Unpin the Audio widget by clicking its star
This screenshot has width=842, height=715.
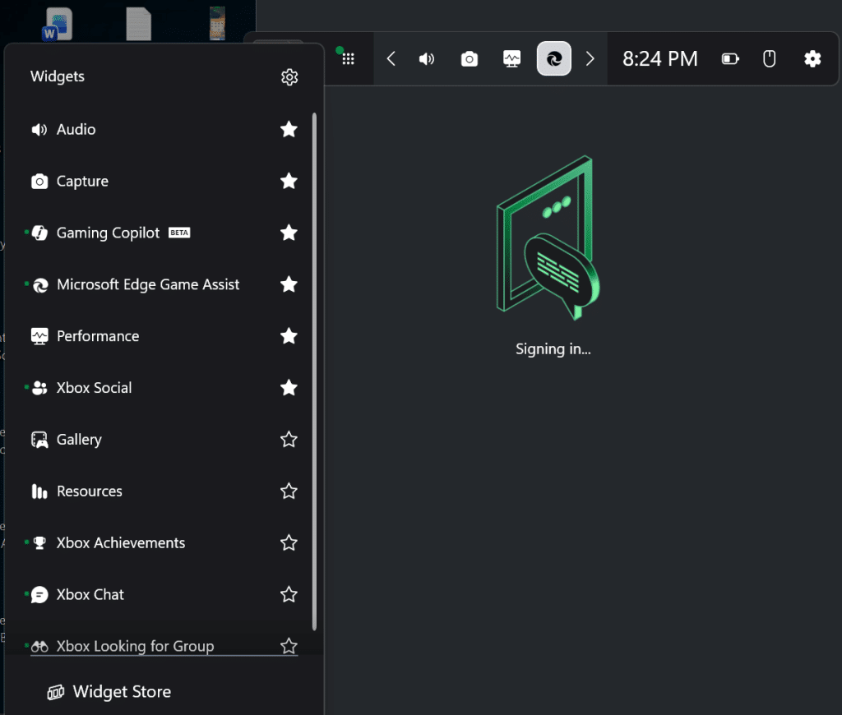(x=289, y=129)
